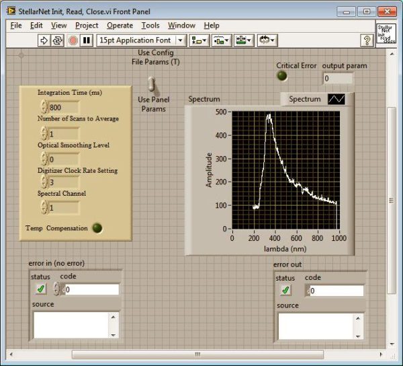Click error out status checkmark

tap(285, 291)
